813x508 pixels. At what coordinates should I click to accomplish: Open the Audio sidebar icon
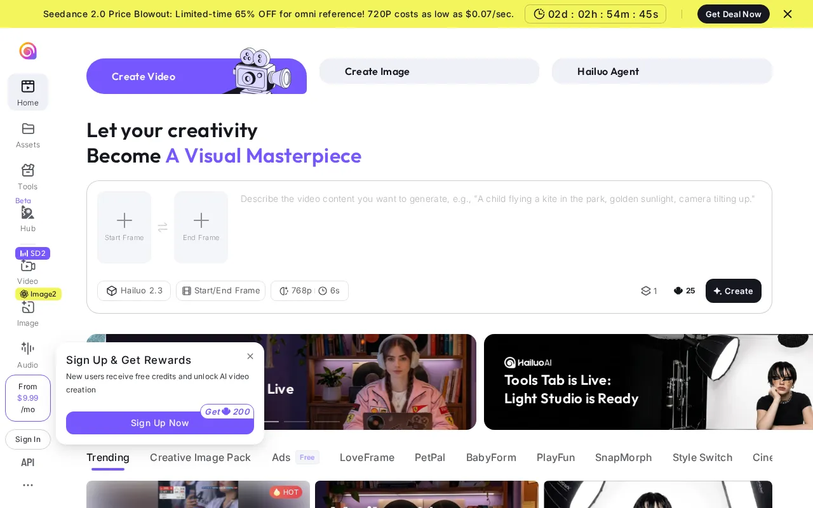coord(28,348)
